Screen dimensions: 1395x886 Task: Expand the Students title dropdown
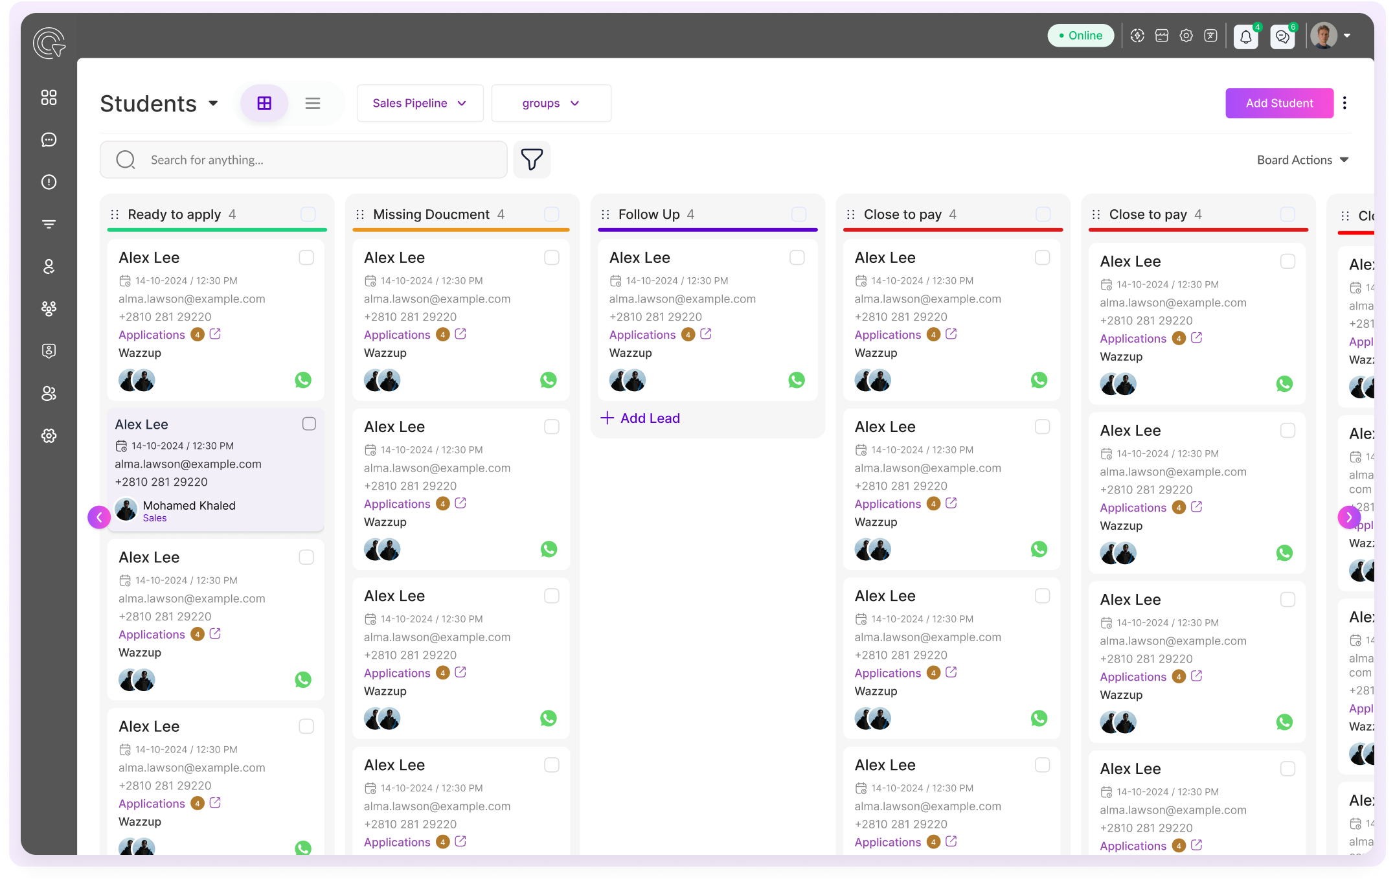[x=213, y=103]
